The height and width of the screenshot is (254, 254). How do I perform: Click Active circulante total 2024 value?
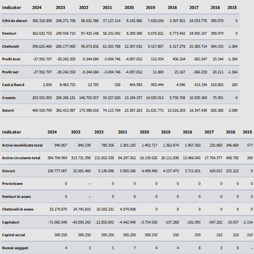(x=57, y=158)
